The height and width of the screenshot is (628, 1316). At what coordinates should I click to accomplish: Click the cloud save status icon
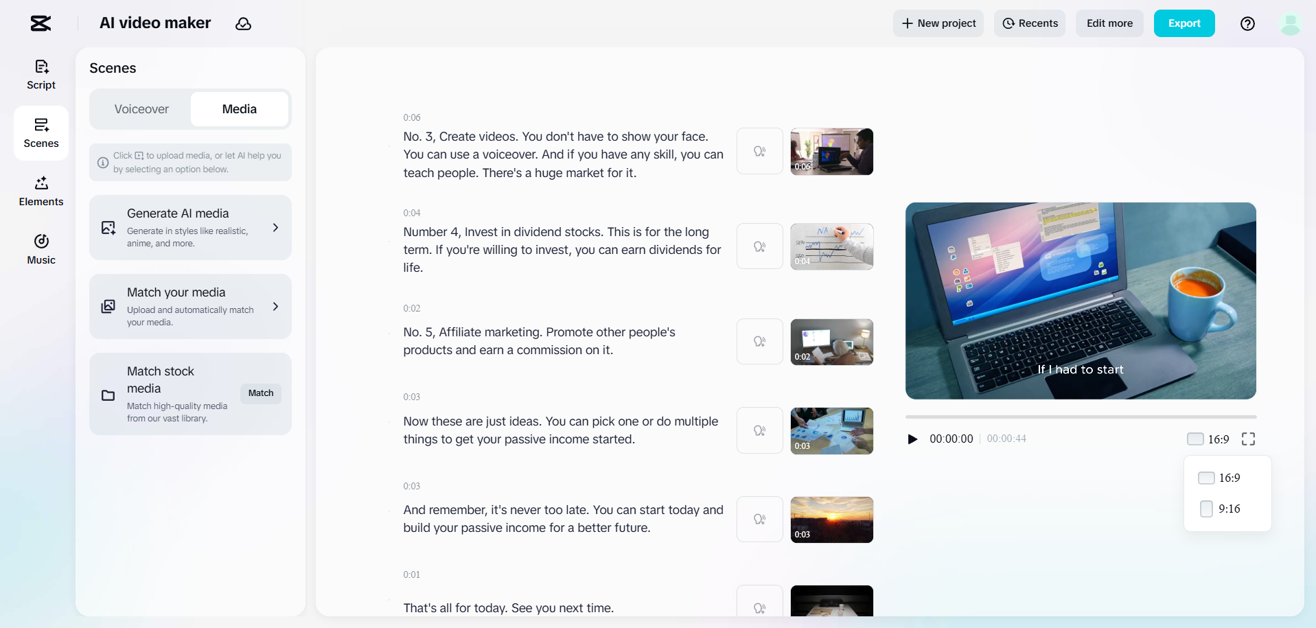point(243,23)
